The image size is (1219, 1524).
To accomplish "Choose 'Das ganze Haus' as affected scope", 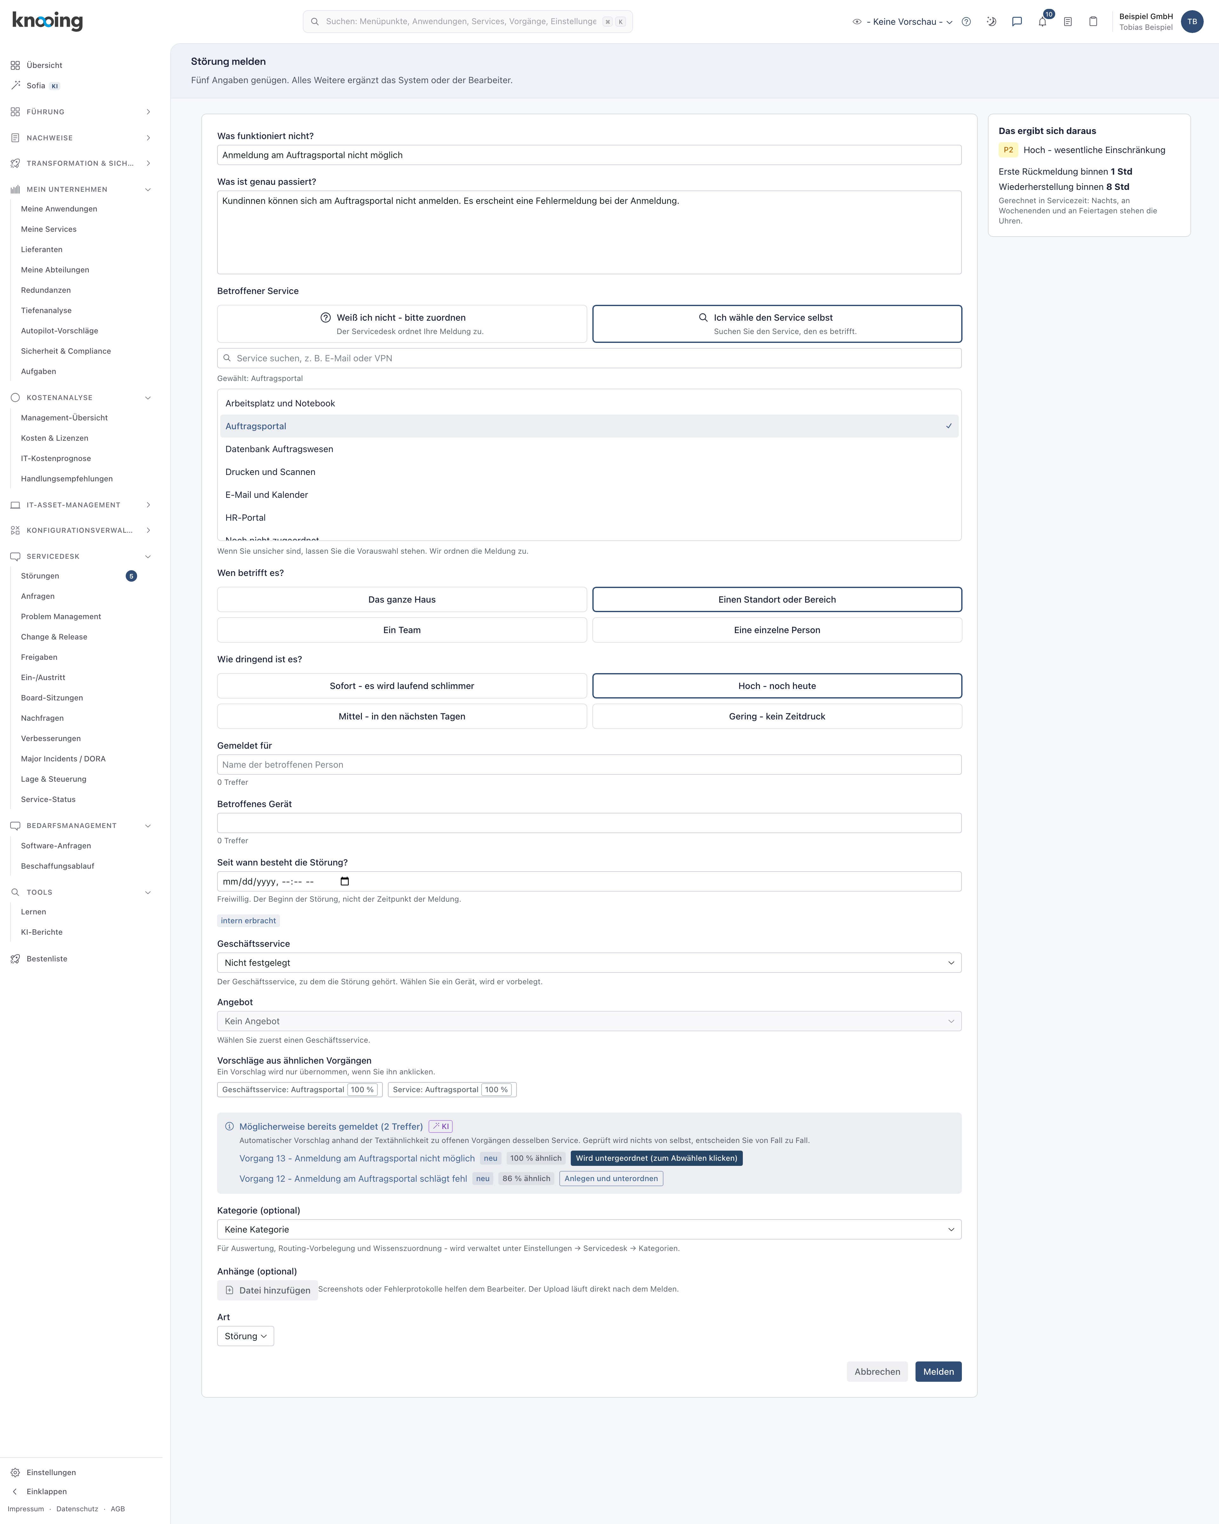I will pyautogui.click(x=402, y=599).
